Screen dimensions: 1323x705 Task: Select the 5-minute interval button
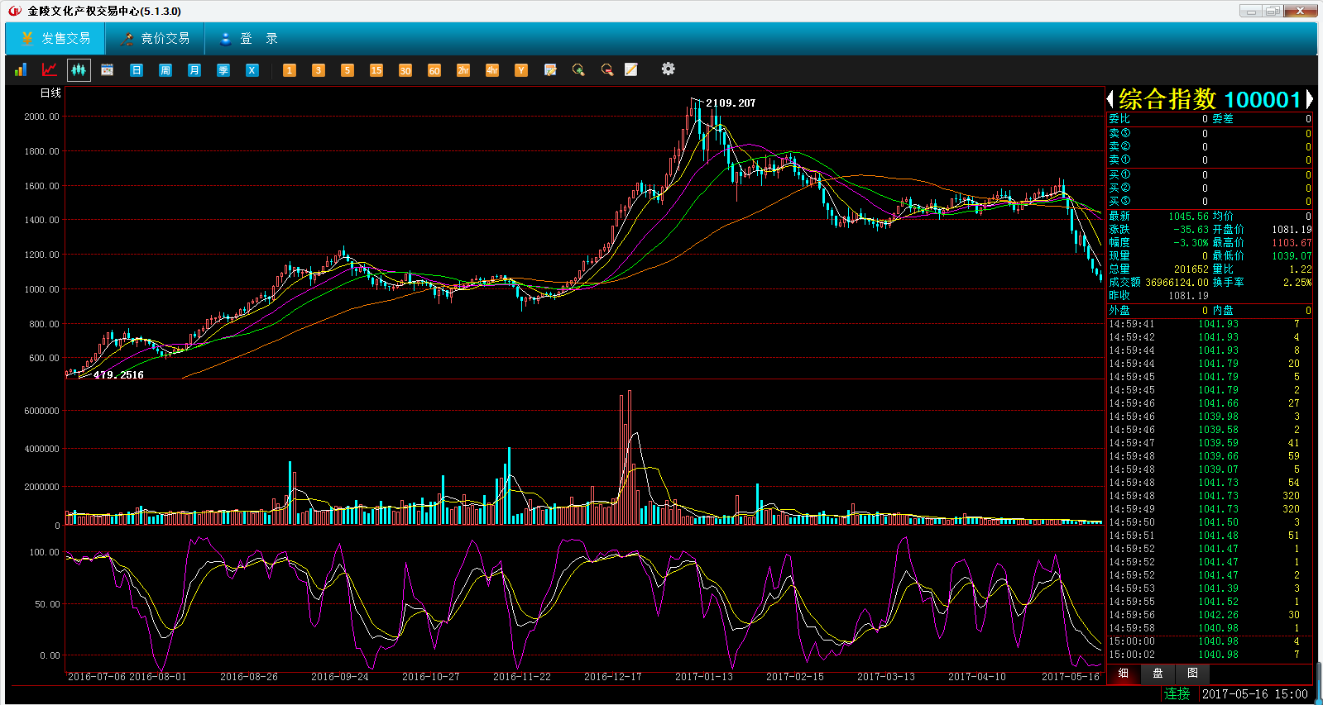pyautogui.click(x=348, y=70)
